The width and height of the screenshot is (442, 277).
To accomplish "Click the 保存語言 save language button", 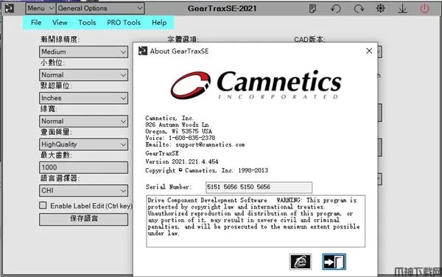I will 83,220.
